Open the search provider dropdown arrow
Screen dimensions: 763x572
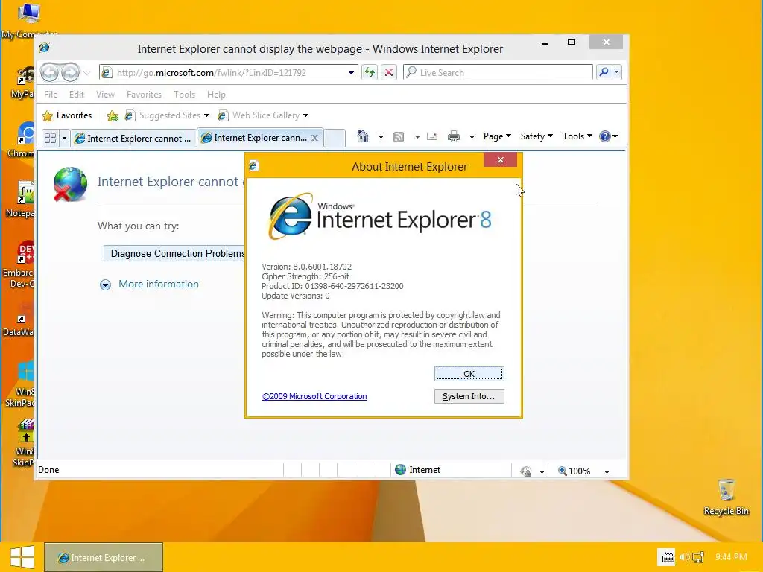(x=616, y=72)
